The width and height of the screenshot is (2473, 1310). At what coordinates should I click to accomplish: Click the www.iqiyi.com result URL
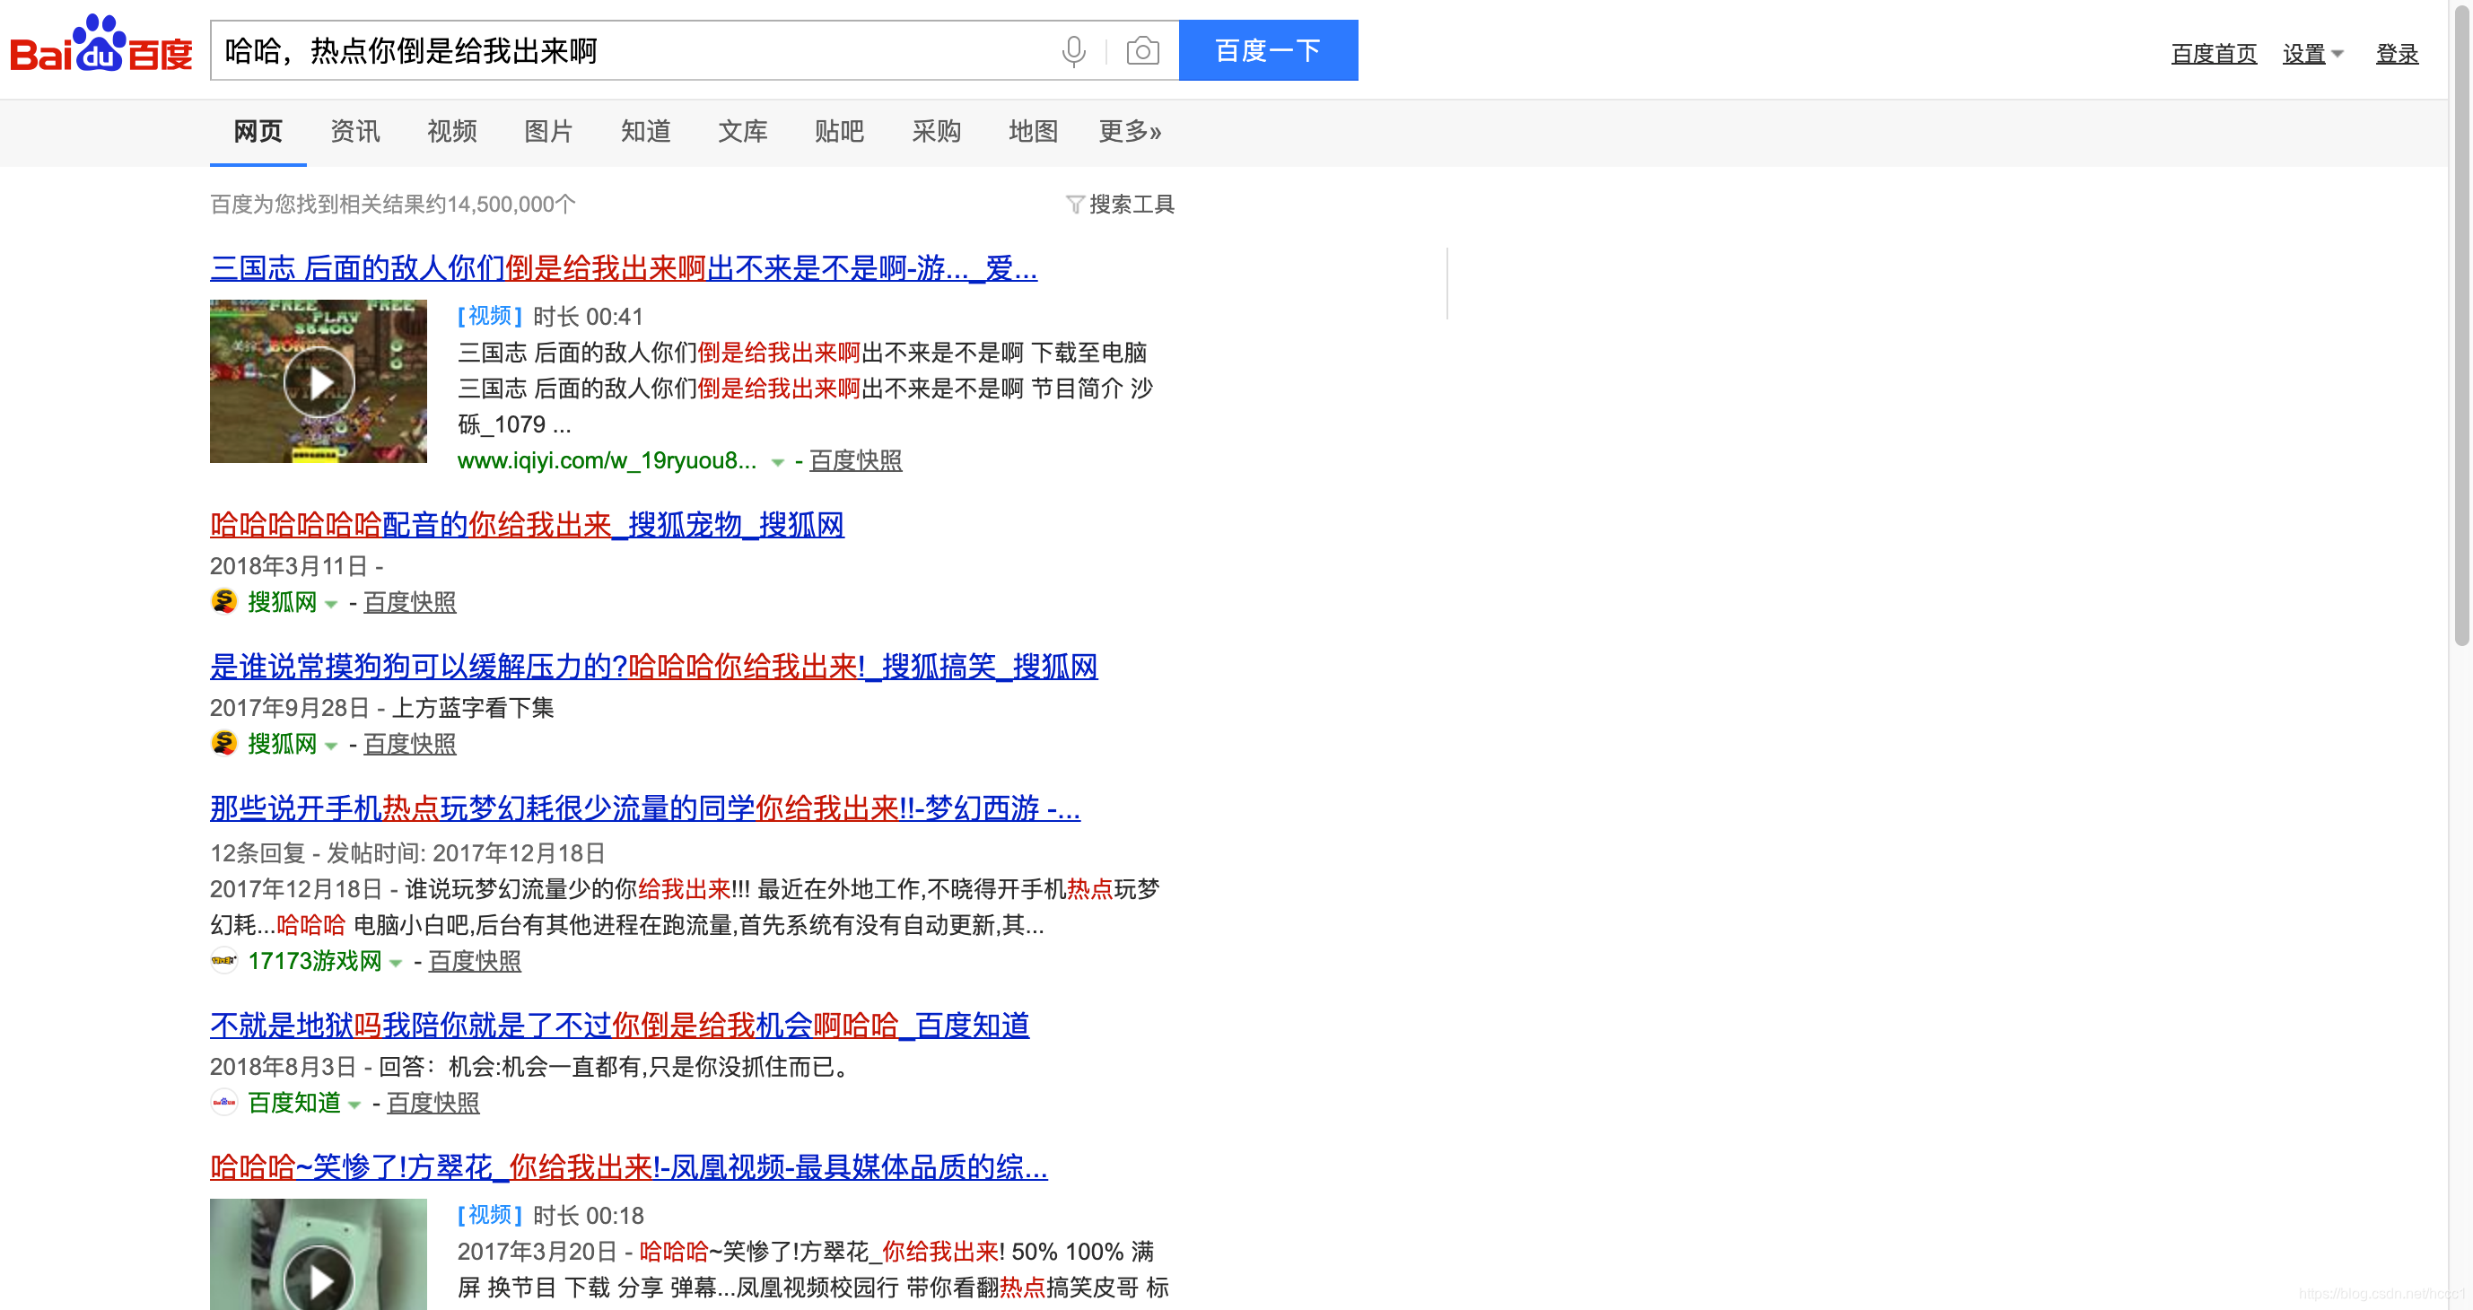click(607, 460)
